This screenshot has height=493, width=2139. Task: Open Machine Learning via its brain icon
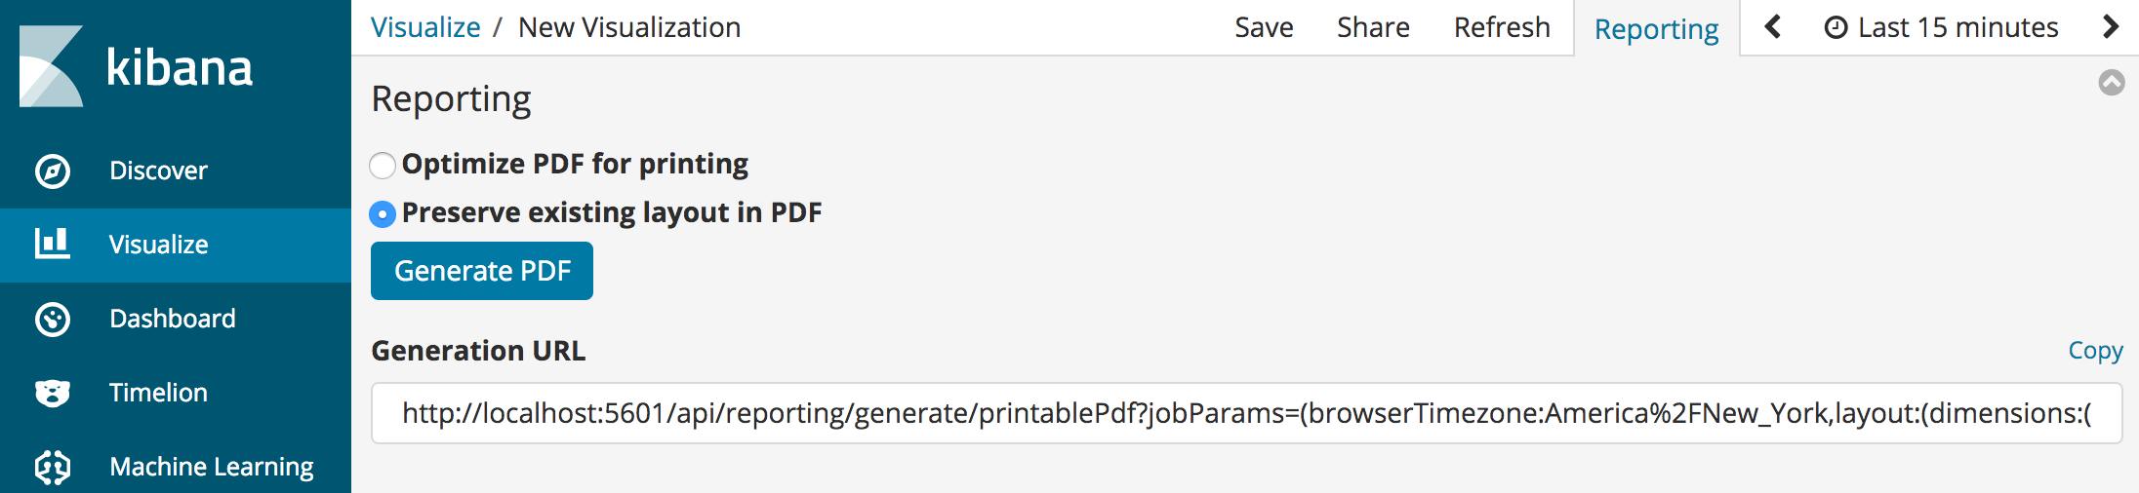(53, 468)
